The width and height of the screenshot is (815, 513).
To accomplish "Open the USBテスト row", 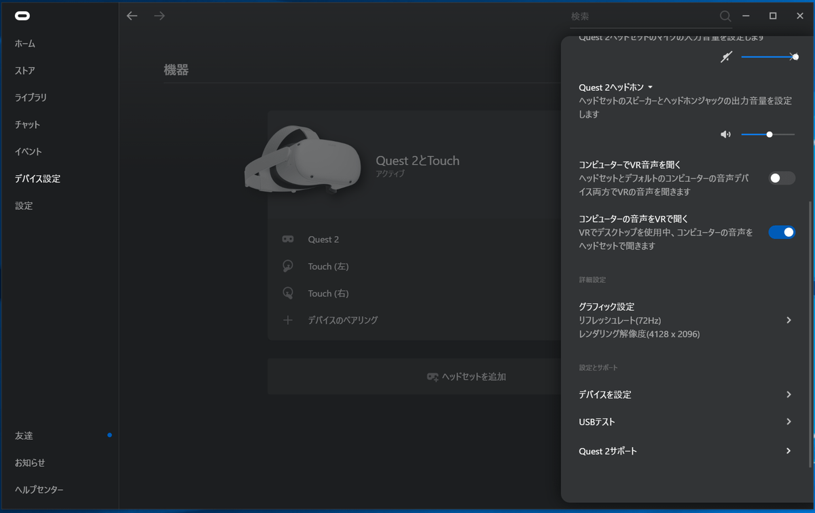I will click(686, 421).
